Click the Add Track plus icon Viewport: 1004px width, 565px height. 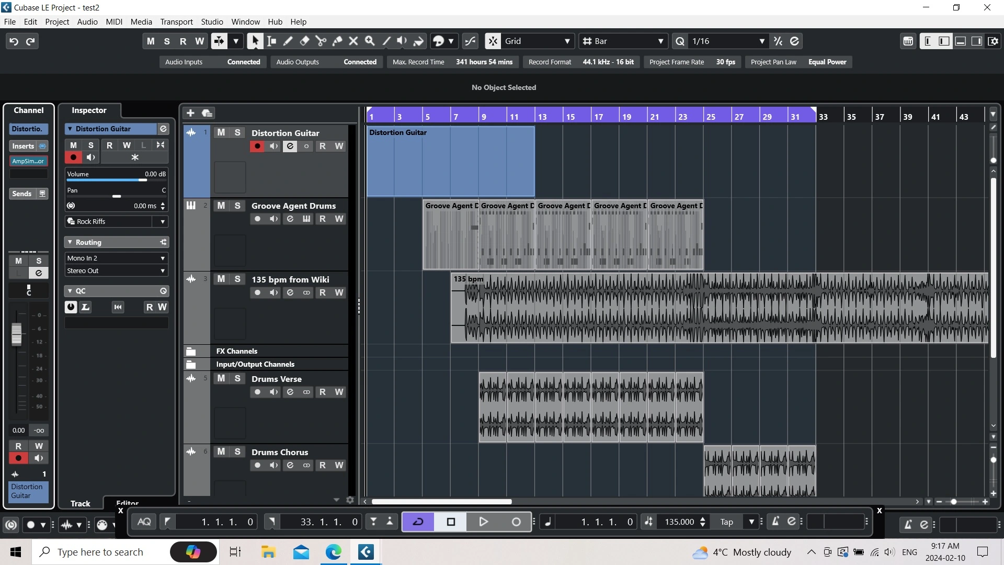[190, 113]
